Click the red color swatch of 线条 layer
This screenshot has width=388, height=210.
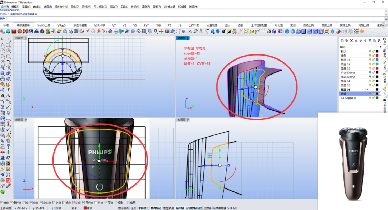click(377, 56)
